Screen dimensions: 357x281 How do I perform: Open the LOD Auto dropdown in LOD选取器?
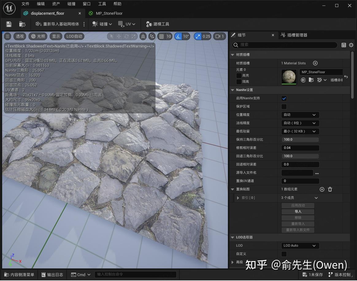[x=300, y=245]
